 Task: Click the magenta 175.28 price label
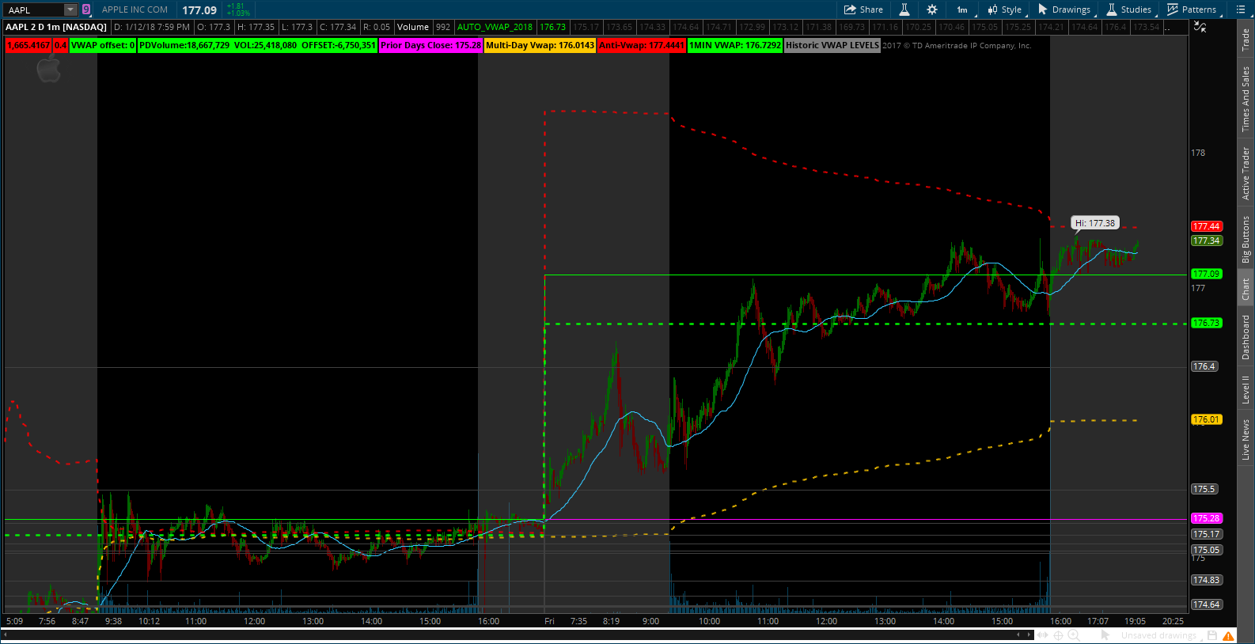(1207, 518)
